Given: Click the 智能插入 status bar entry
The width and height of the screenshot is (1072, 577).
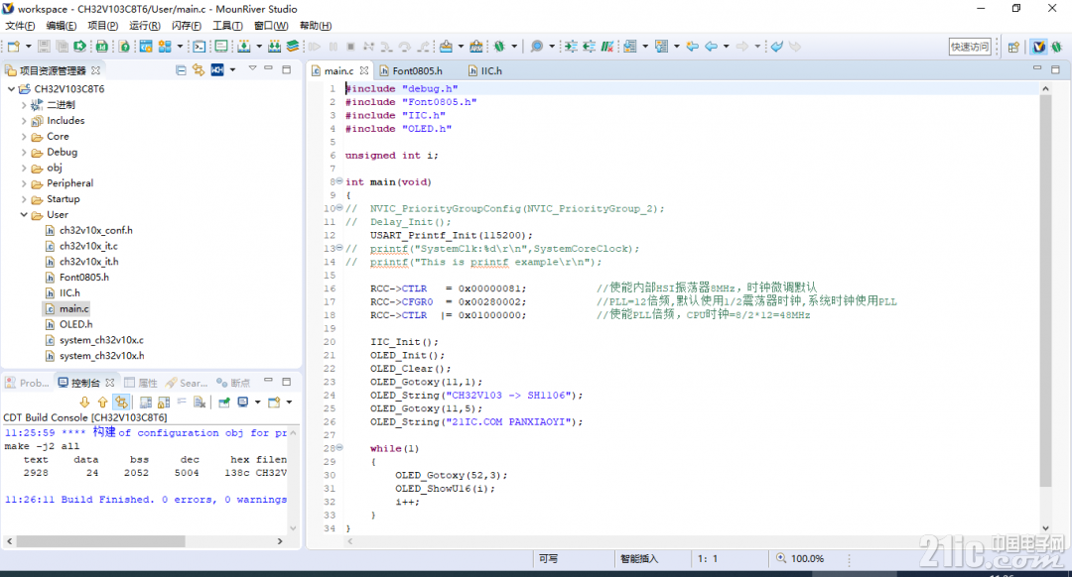Looking at the screenshot, I should (639, 558).
